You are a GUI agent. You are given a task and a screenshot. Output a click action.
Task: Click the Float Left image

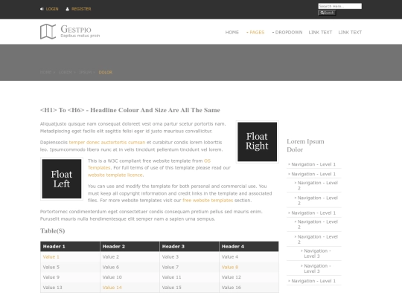pos(62,178)
